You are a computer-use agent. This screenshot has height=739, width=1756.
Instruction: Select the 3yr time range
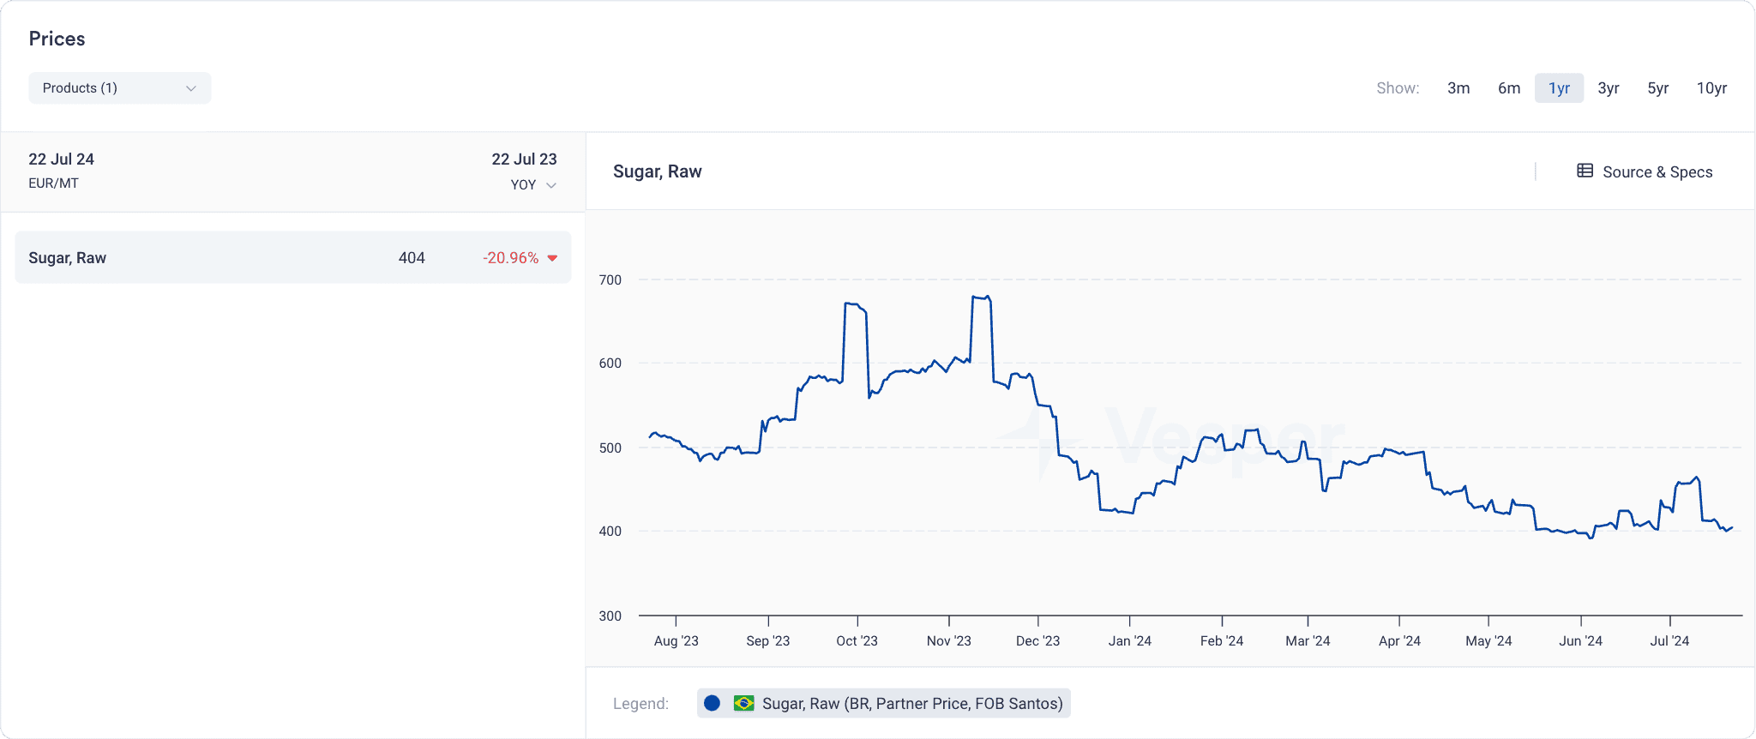(1609, 88)
